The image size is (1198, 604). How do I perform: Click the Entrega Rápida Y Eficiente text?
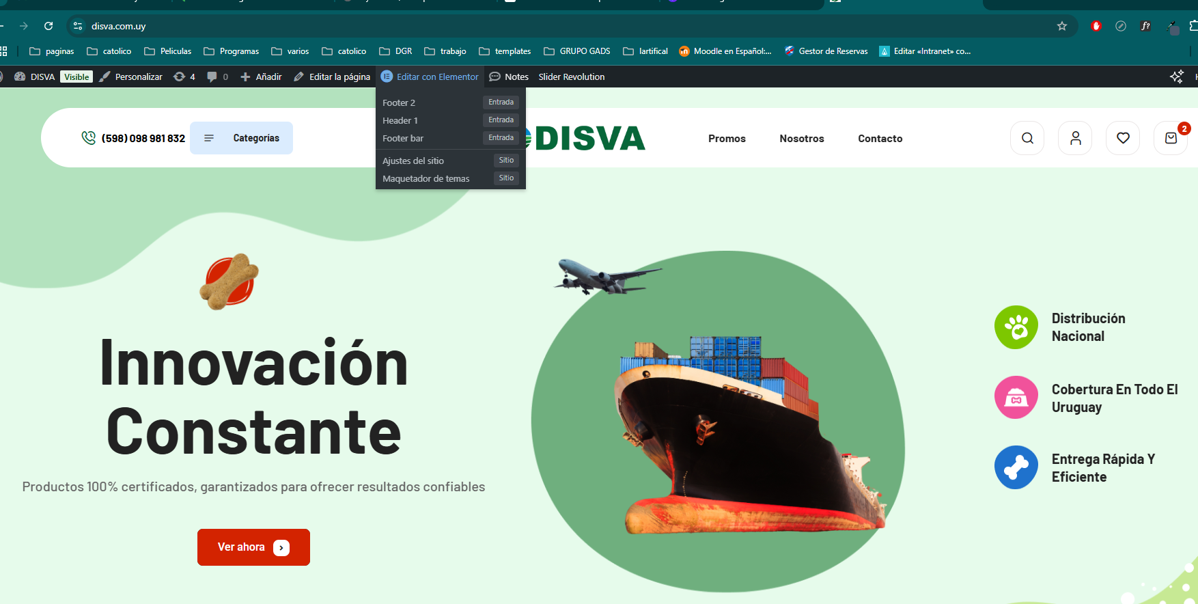[1103, 468]
